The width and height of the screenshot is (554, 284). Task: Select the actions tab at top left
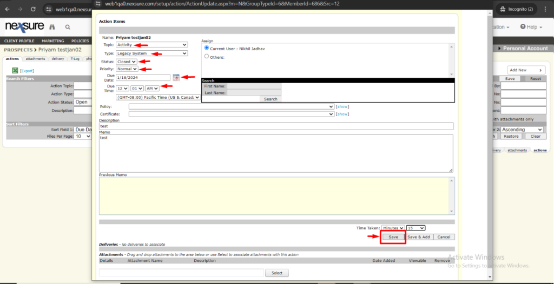12,58
